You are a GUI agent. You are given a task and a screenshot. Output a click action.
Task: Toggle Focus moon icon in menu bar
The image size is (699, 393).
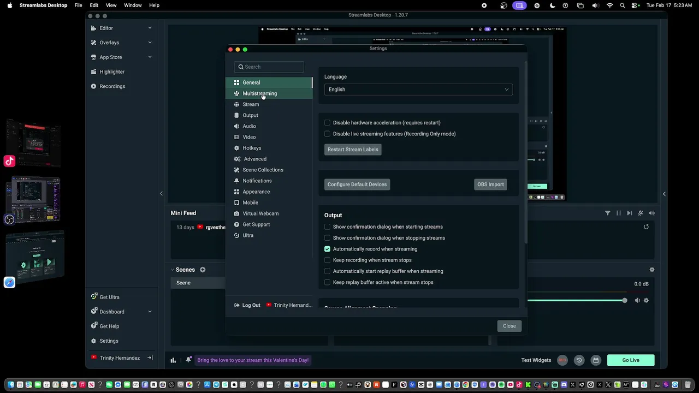pyautogui.click(x=552, y=5)
